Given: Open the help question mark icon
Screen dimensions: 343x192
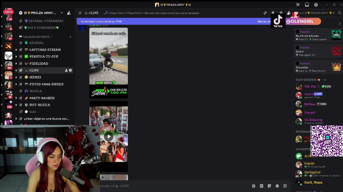Looking at the screenshot, I should [316, 5].
